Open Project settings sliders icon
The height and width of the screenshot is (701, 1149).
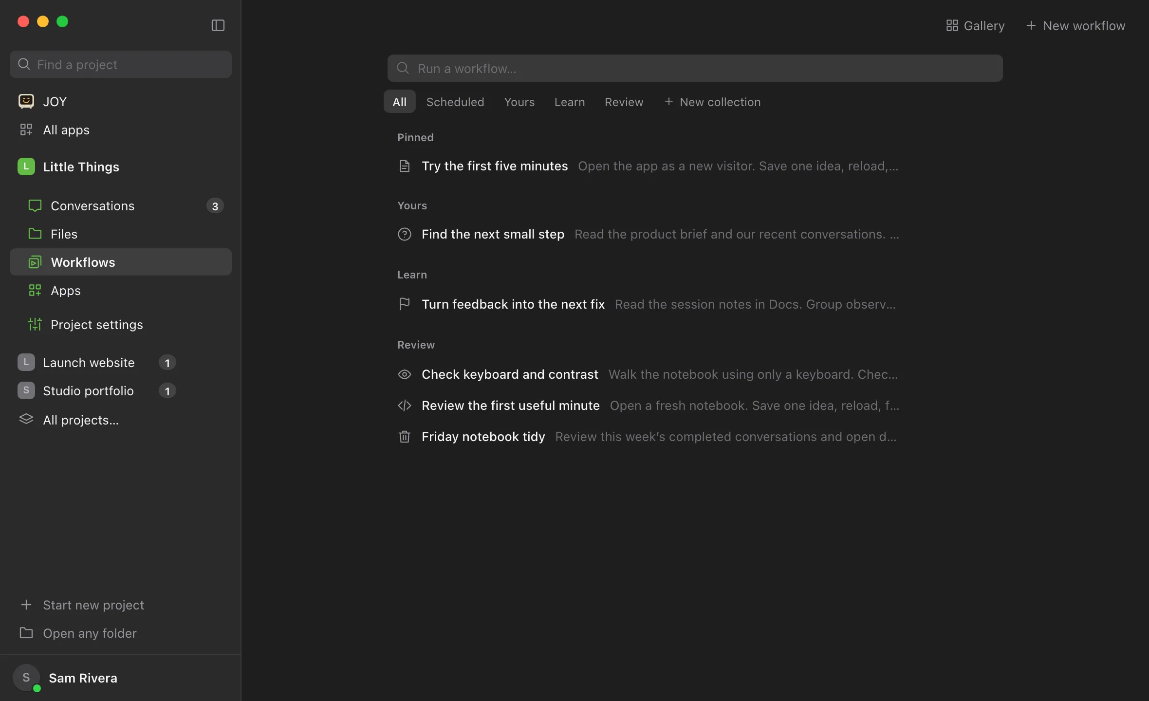[x=35, y=324]
